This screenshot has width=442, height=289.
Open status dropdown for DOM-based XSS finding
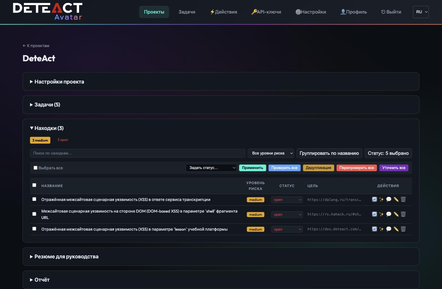[287, 214]
